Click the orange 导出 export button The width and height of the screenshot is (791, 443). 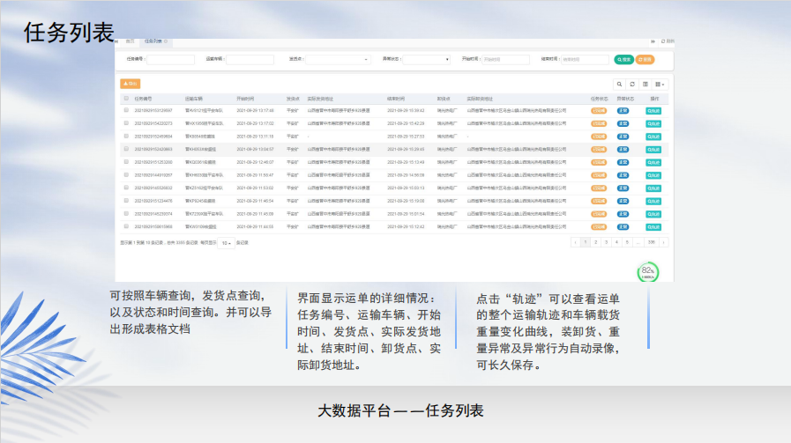pyautogui.click(x=130, y=84)
